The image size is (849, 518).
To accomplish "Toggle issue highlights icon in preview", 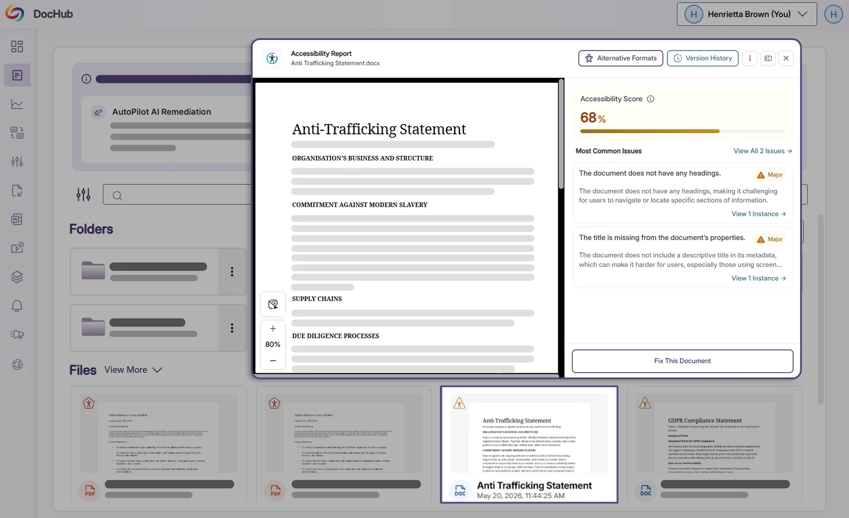I will [273, 304].
